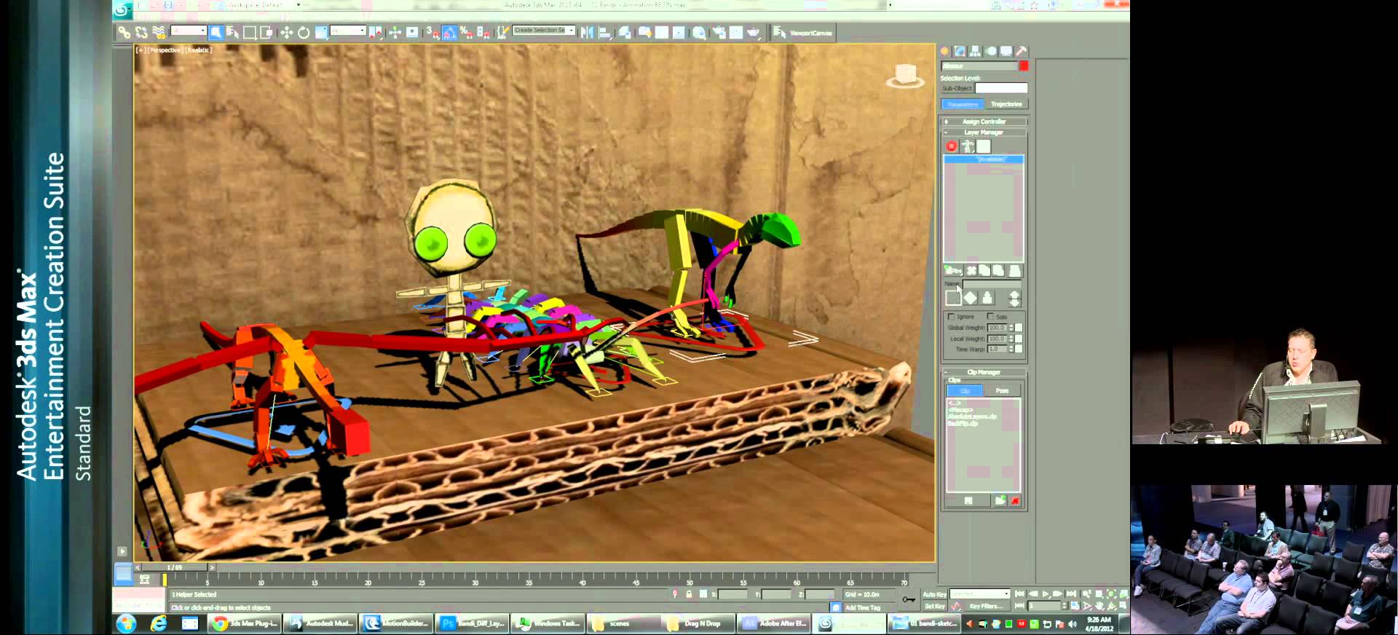Pick the Select and Move tool
This screenshot has width=1398, height=635.
287,32
